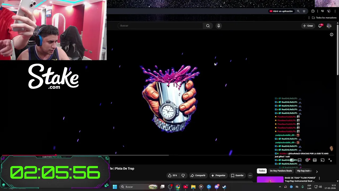Select the Todos filter chip

[262, 171]
